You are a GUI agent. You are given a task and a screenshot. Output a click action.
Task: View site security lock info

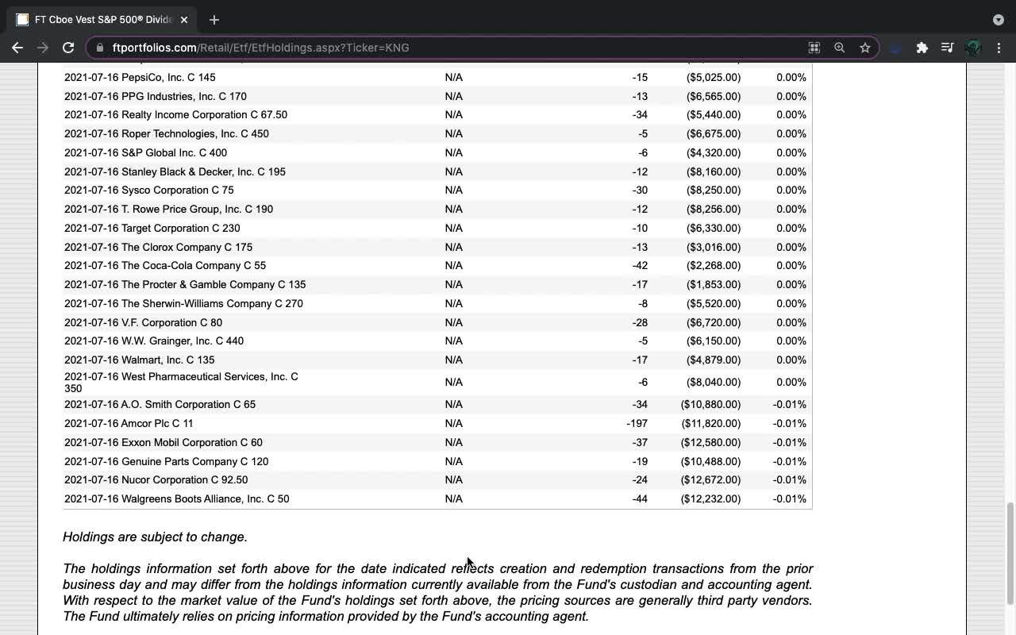99,48
